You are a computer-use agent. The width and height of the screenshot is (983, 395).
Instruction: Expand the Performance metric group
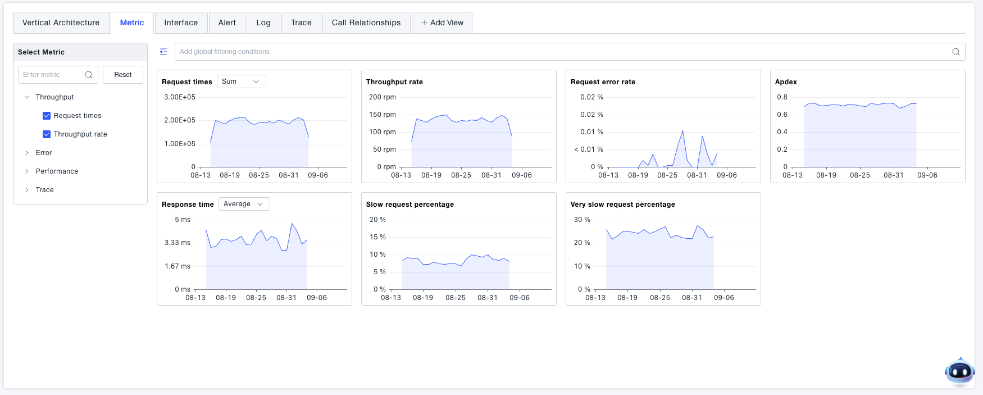coord(27,171)
